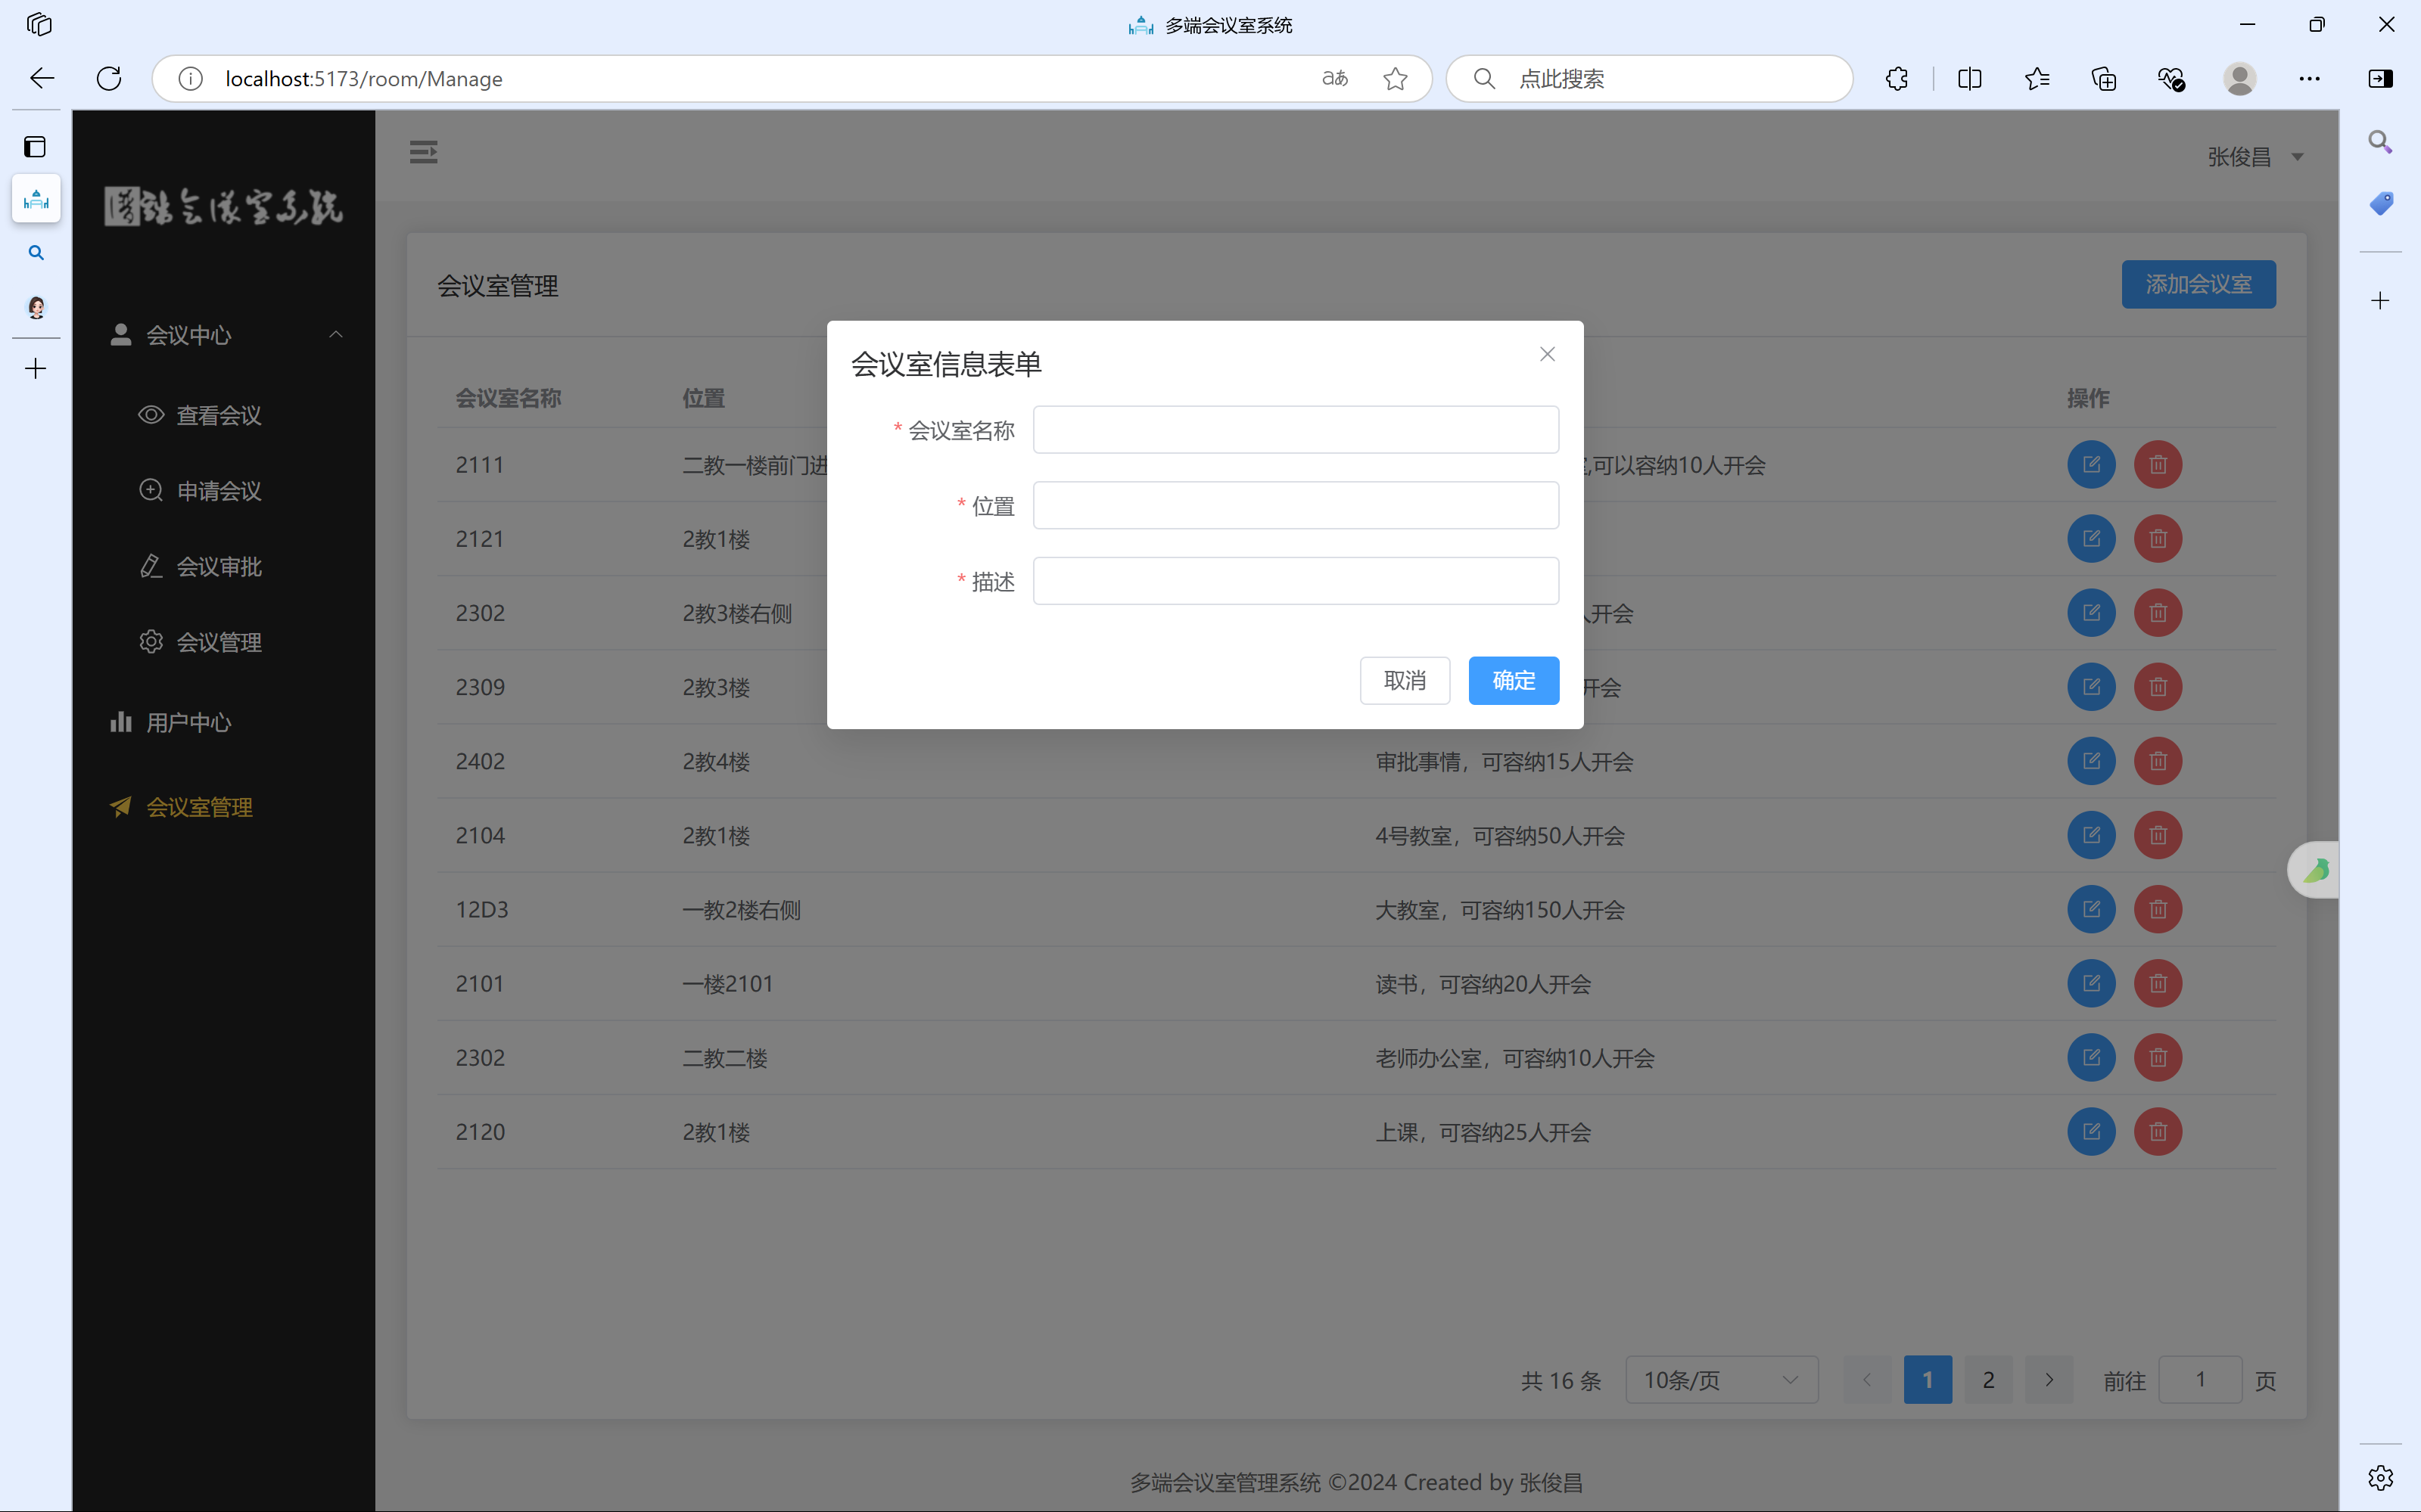The height and width of the screenshot is (1512, 2421).
Task: Click the 会议室名称 input field
Action: [1296, 430]
